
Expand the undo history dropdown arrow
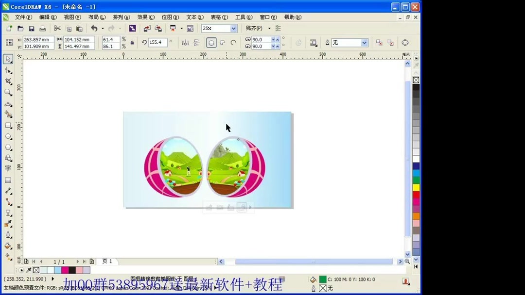102,28
